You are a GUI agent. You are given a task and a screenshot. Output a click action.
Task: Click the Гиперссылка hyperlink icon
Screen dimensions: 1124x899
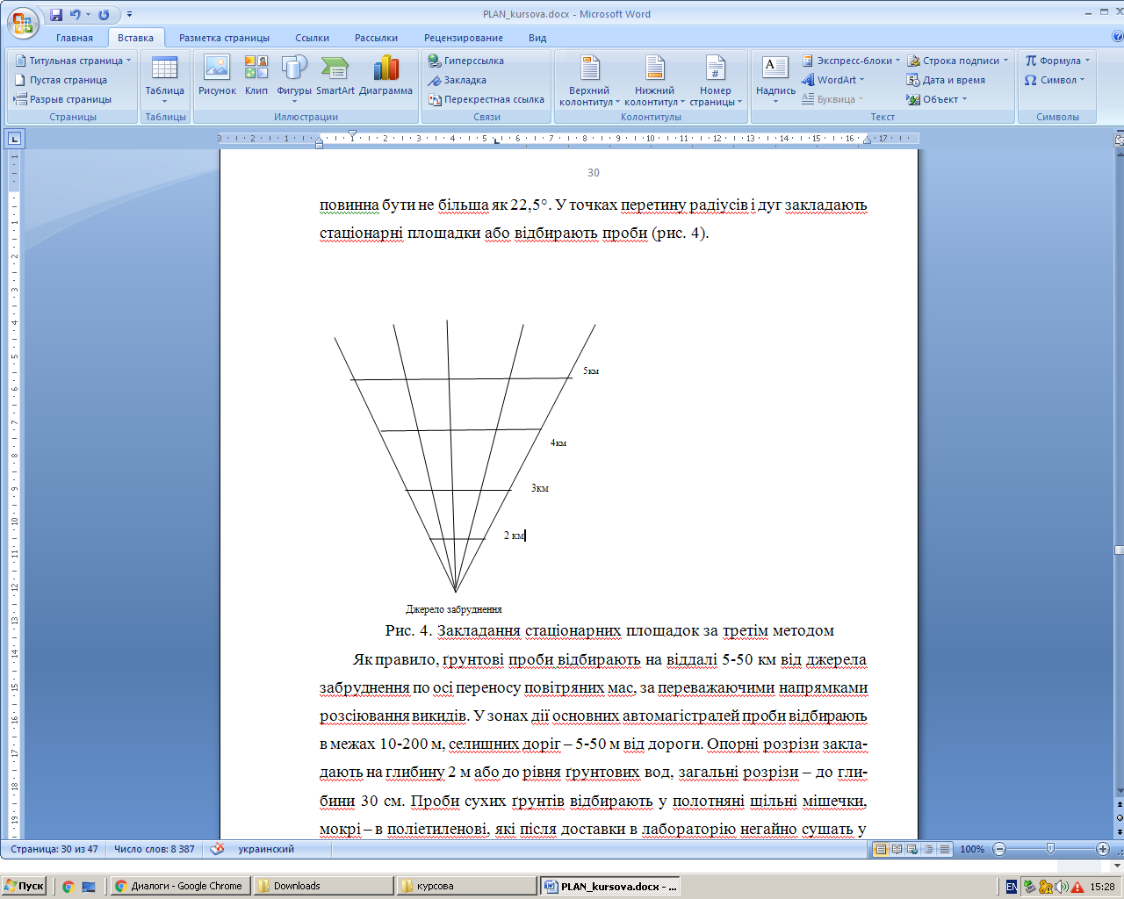click(x=466, y=61)
